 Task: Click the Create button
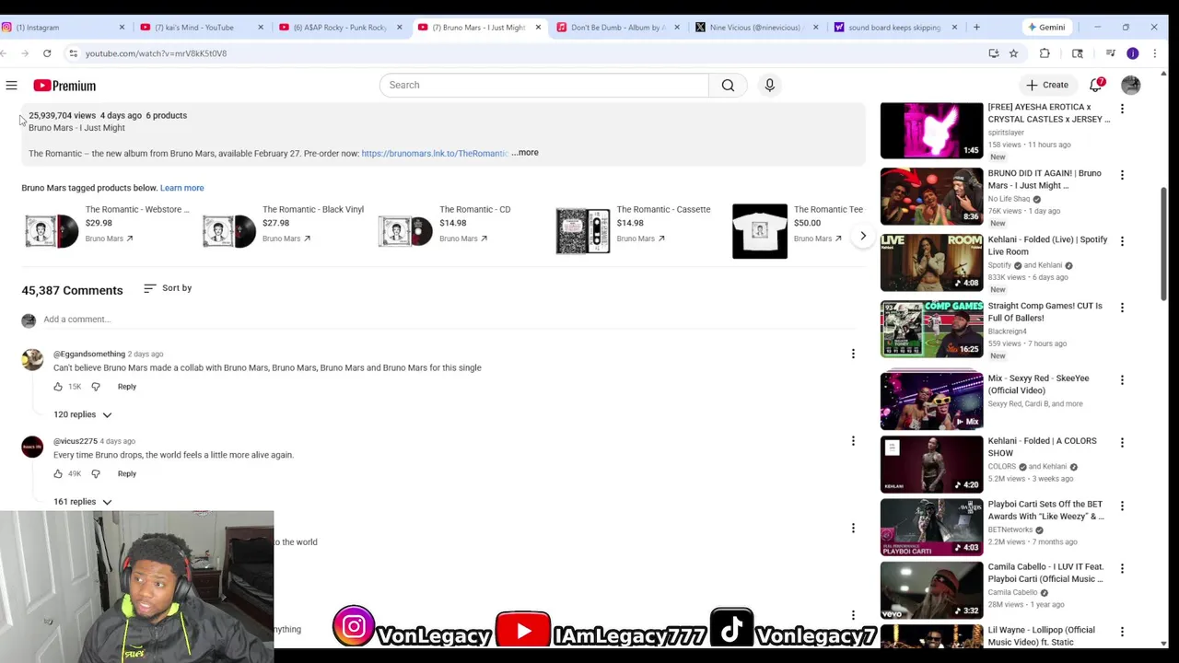point(1047,85)
